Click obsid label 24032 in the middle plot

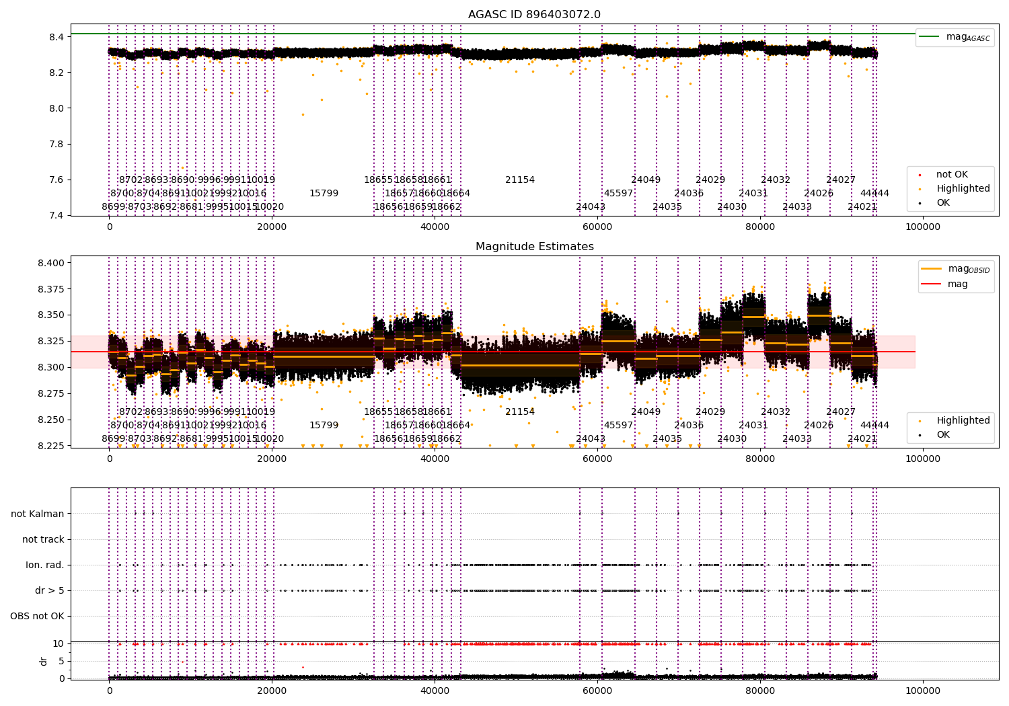[x=776, y=412]
